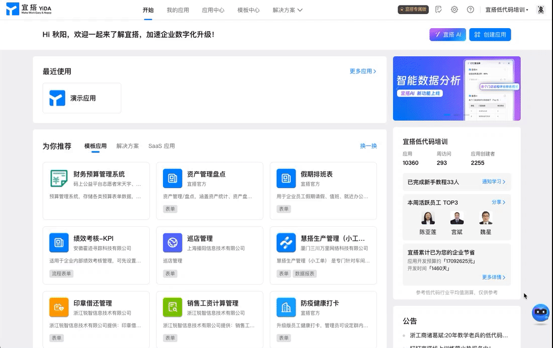Open the 宜搭低代码培训 organization dropdown

507,10
